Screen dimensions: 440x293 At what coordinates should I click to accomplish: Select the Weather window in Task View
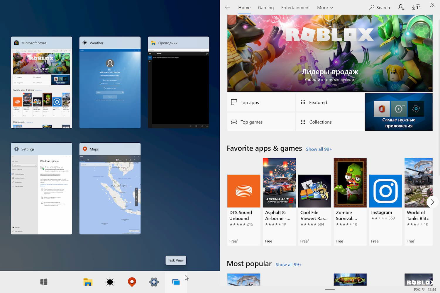[x=110, y=82]
